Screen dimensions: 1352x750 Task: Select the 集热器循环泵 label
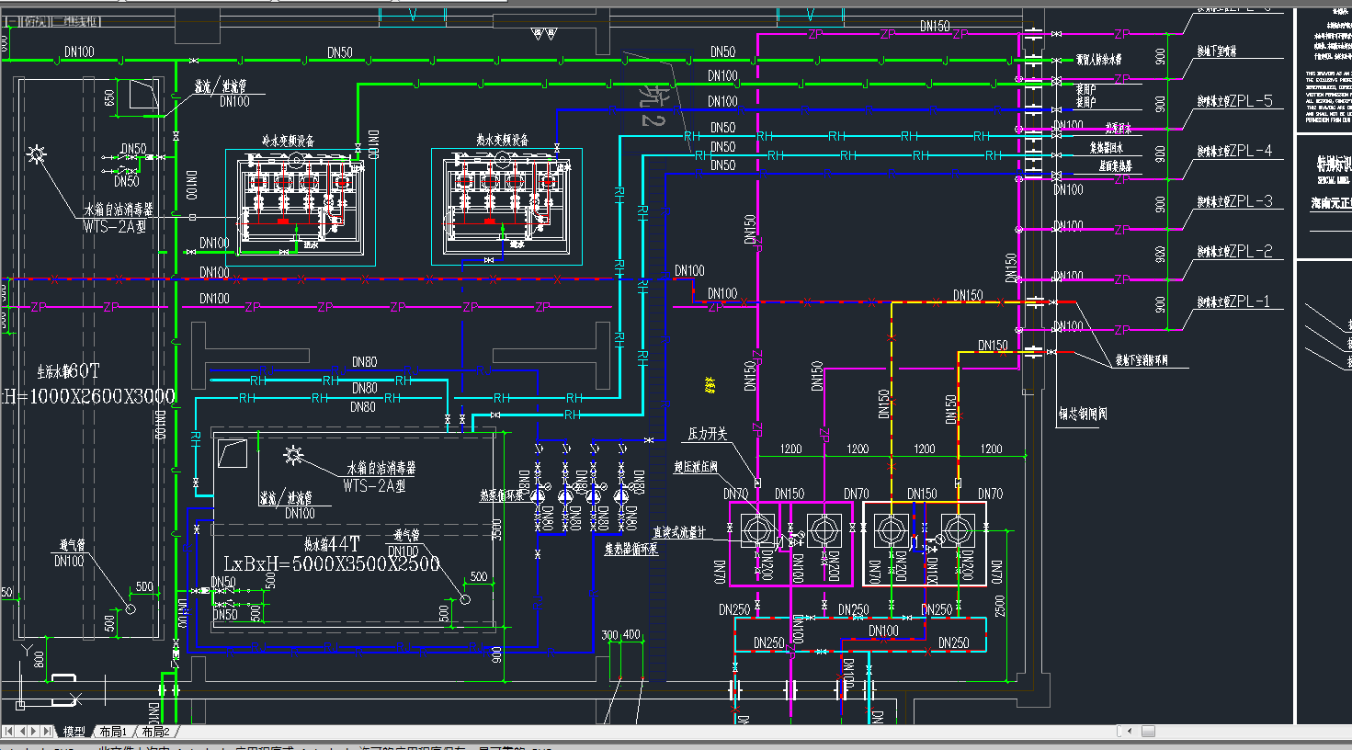pyautogui.click(x=631, y=550)
